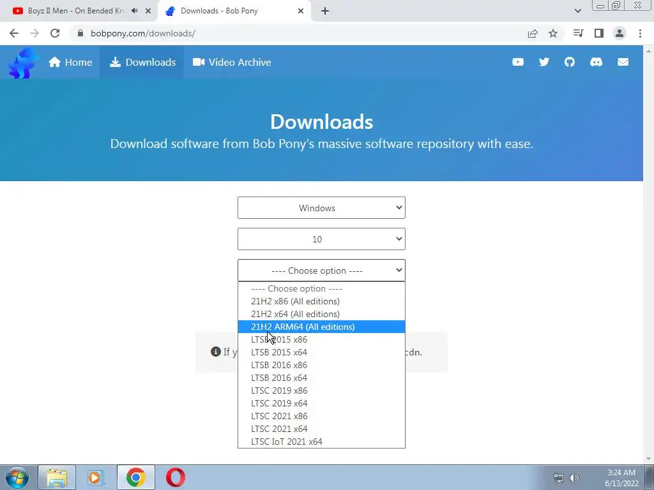Pick LTSC 2019 x64 option
The image size is (654, 490).
321,403
